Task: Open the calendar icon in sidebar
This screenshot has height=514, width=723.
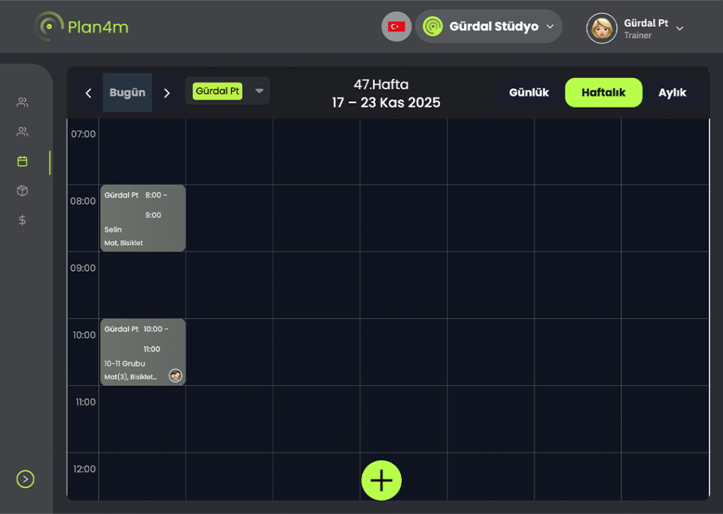Action: (23, 162)
